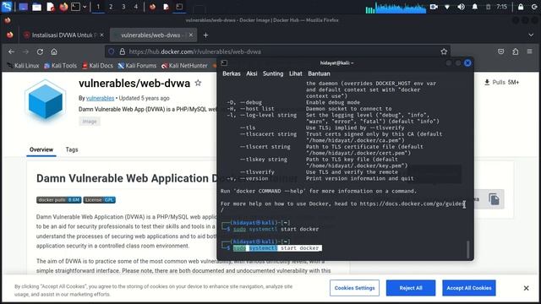Open the Bantuan menu in terminal
Screen dimensions: 541x304
319,73
